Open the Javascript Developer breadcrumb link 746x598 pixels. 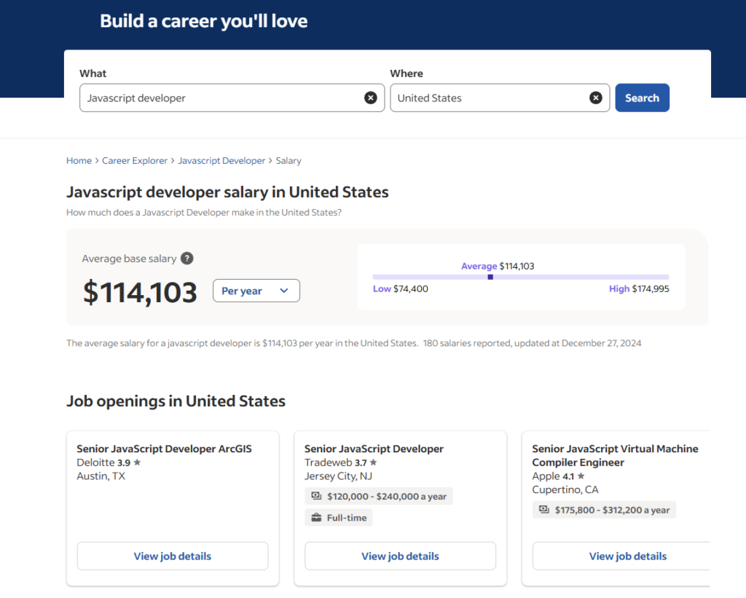point(221,161)
